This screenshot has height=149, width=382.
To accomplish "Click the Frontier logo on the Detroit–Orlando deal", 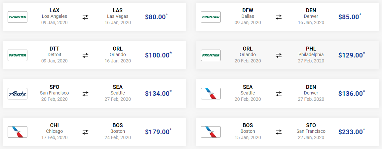I will pos(18,55).
